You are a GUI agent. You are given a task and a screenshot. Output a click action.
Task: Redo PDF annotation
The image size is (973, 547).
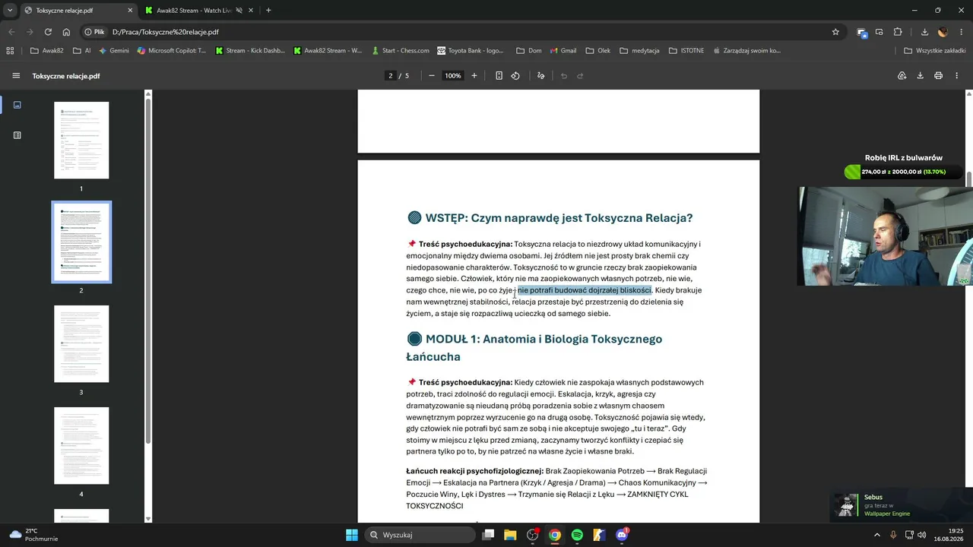[580, 76]
